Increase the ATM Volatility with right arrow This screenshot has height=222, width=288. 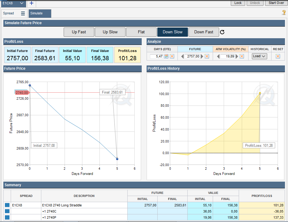pyautogui.click(x=237, y=56)
